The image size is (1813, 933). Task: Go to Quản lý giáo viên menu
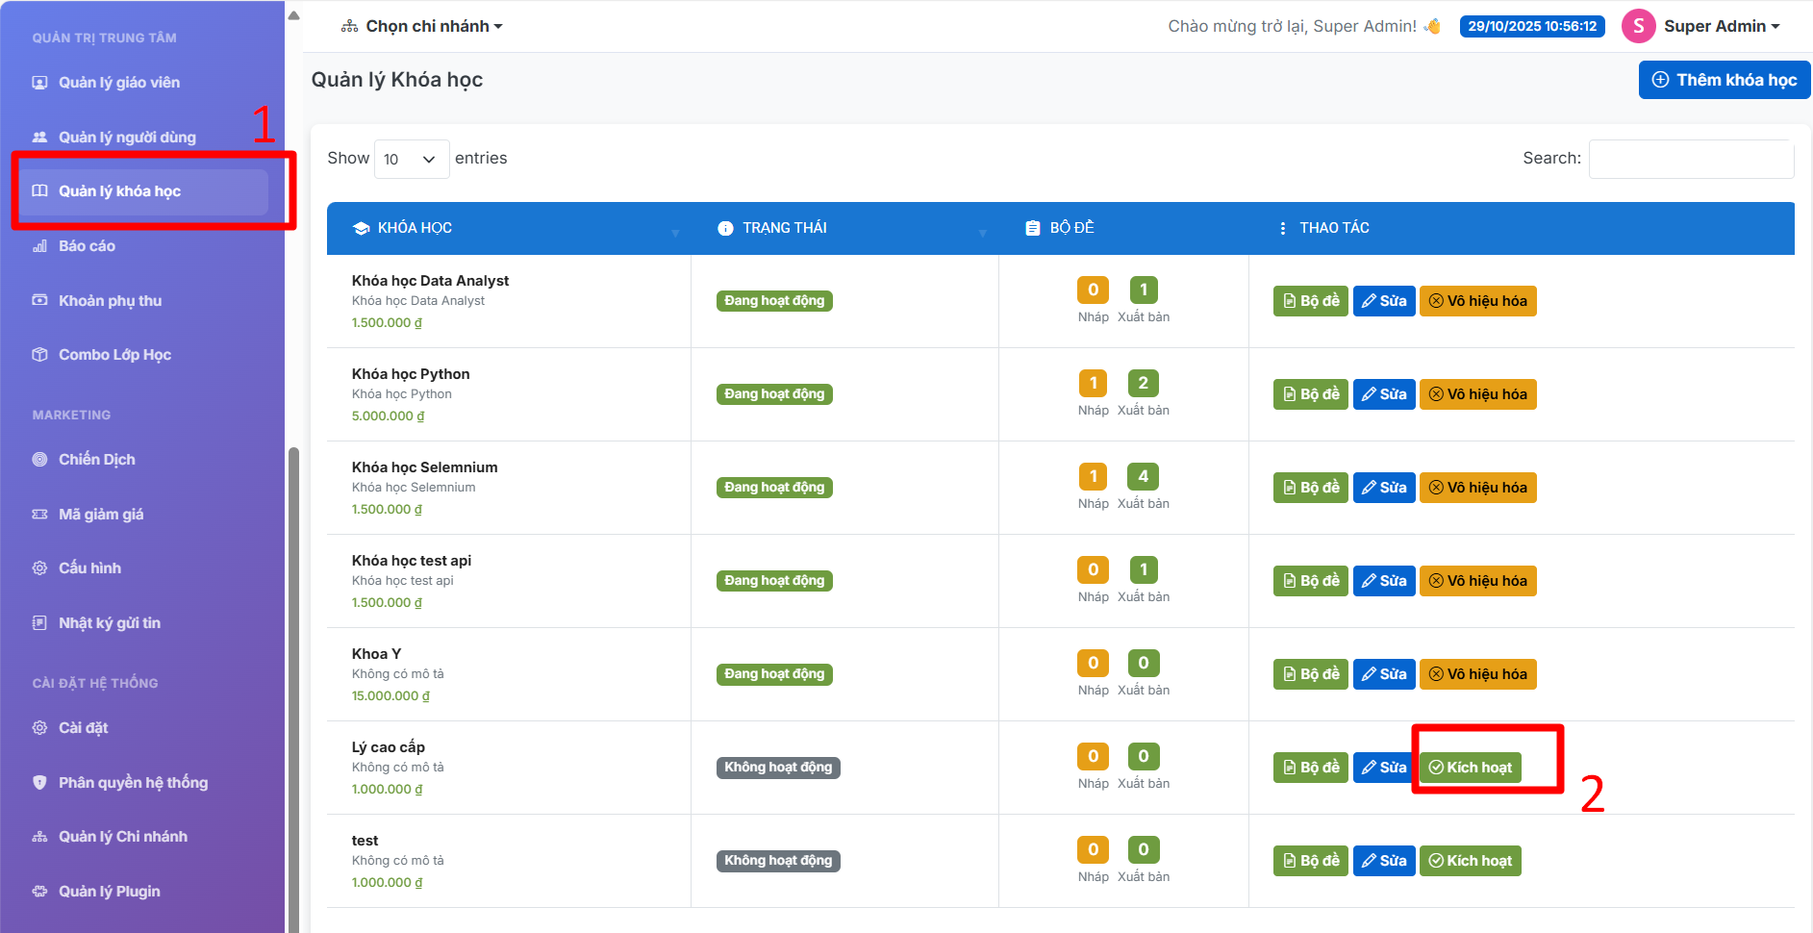(x=119, y=83)
